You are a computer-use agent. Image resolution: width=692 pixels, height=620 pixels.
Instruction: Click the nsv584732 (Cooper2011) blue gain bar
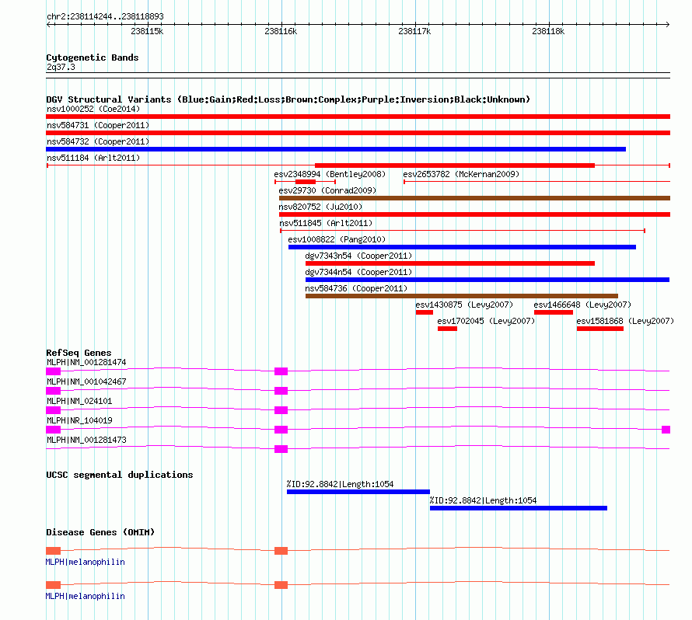(336, 149)
